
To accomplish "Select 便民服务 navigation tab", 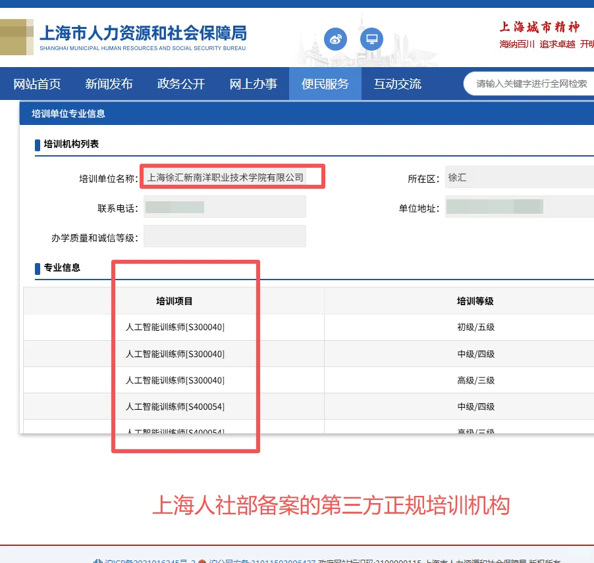I will 325,84.
